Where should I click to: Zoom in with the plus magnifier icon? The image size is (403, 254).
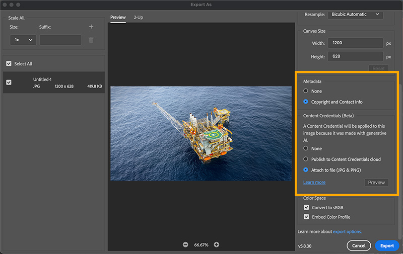(217, 244)
